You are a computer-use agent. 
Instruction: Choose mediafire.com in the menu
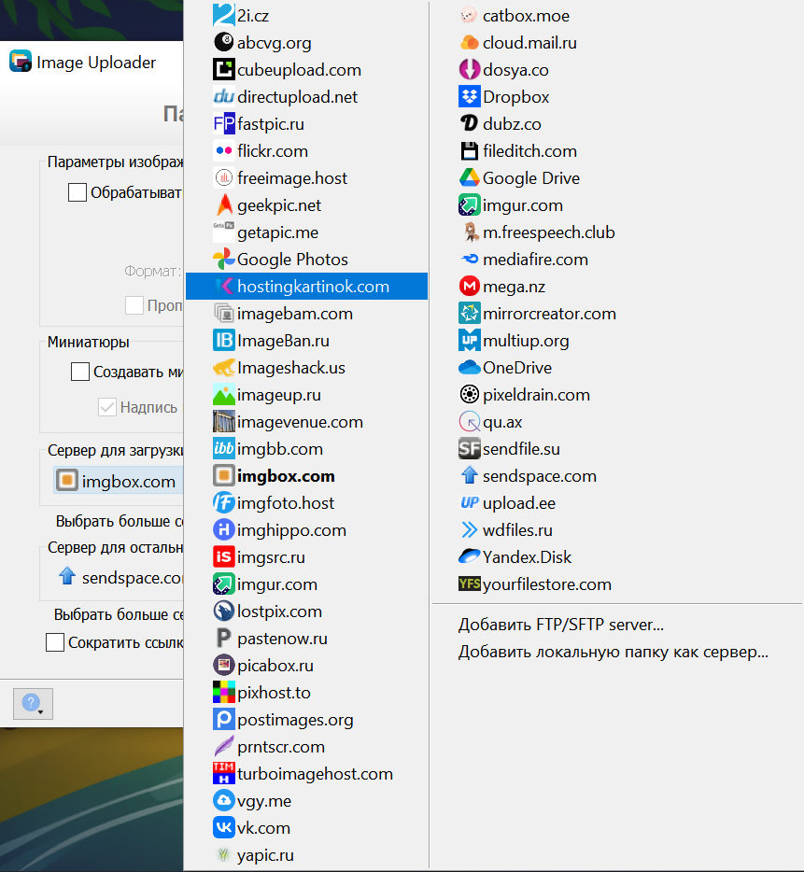(x=617, y=260)
